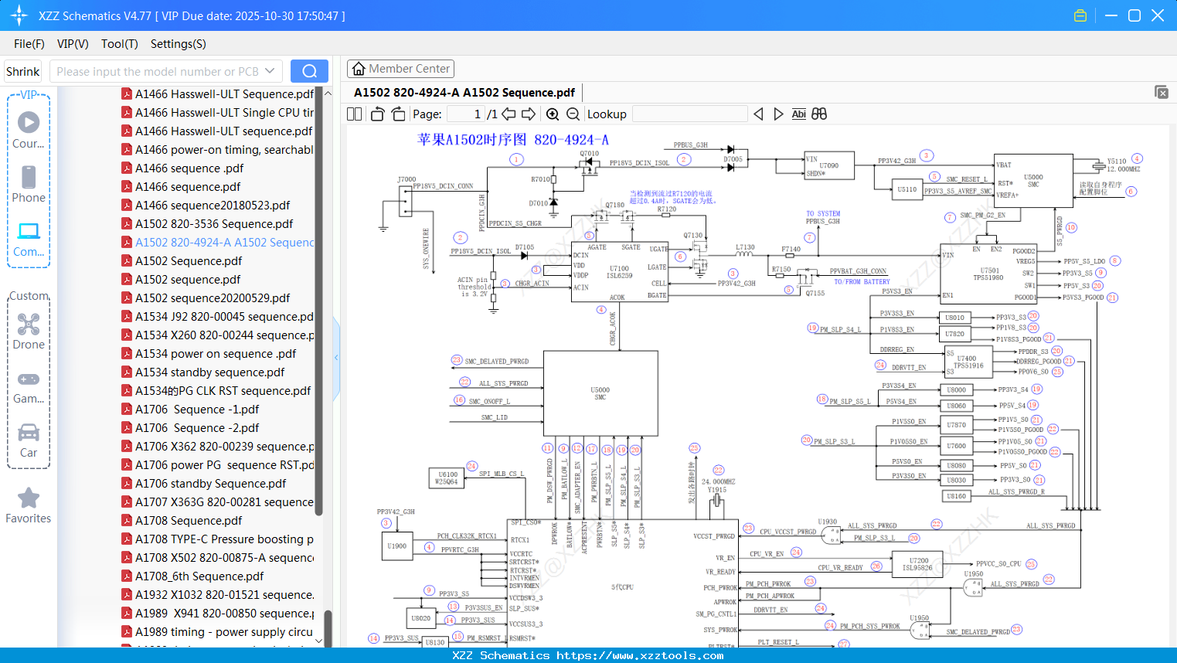
Task: Open A1932 X1032 820-01521 sequence file
Action: click(x=218, y=595)
